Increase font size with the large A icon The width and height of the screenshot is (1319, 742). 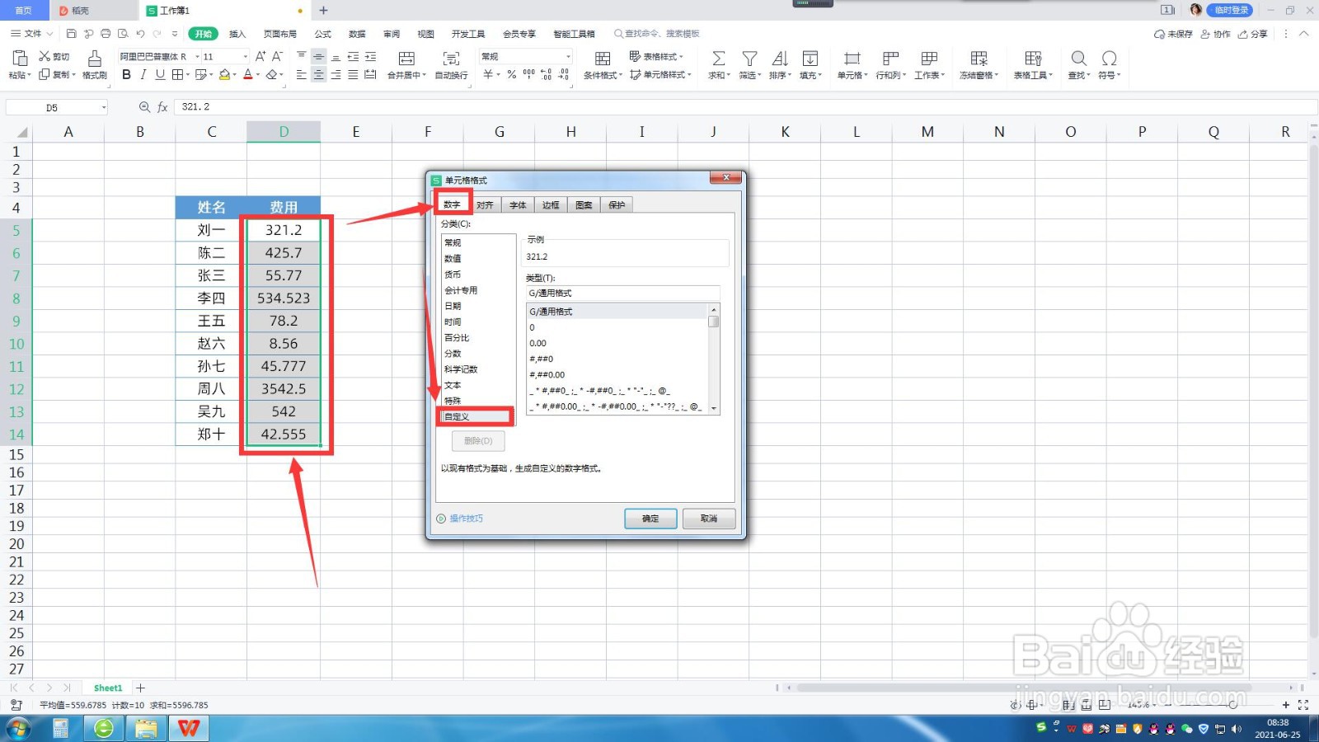click(x=261, y=56)
